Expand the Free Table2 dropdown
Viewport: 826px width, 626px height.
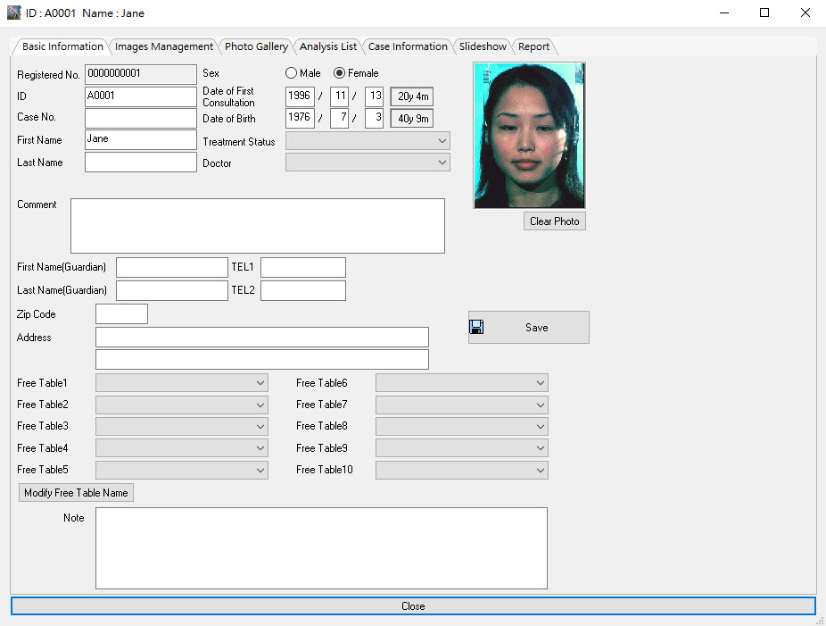[x=182, y=405]
